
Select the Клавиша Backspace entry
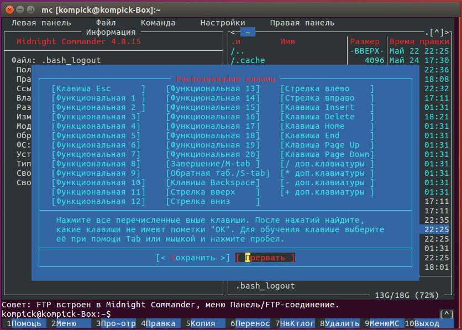pyautogui.click(x=213, y=182)
